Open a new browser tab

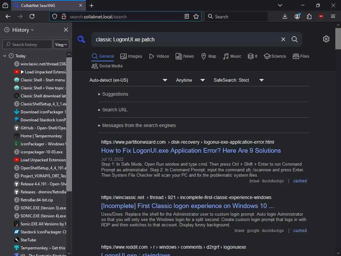pos(91,5)
